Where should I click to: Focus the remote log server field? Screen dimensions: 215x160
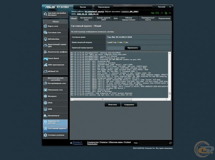pos(116,48)
